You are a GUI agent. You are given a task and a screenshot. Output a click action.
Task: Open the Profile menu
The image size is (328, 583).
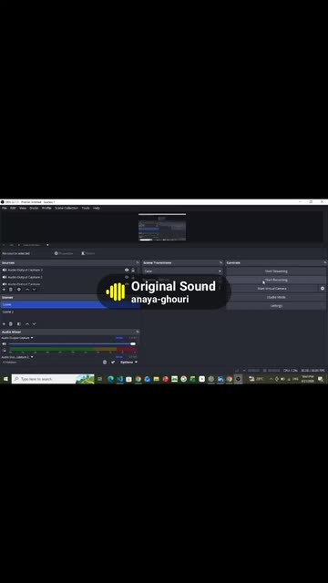click(46, 209)
